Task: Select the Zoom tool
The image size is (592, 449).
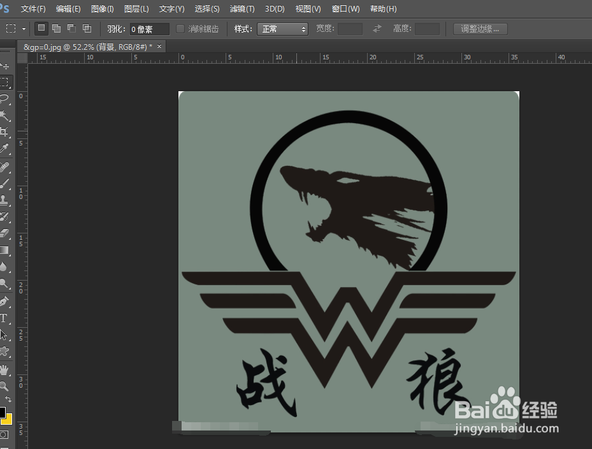Action: point(5,386)
